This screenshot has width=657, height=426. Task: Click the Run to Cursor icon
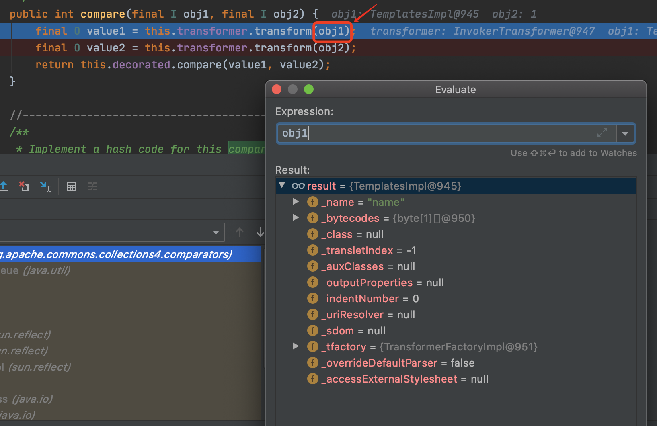45,186
